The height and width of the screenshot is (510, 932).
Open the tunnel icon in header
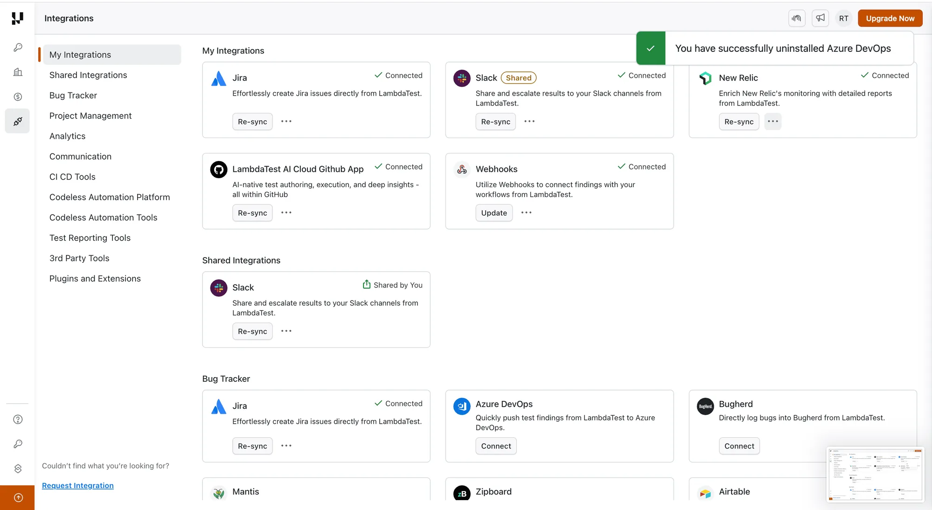click(x=797, y=18)
